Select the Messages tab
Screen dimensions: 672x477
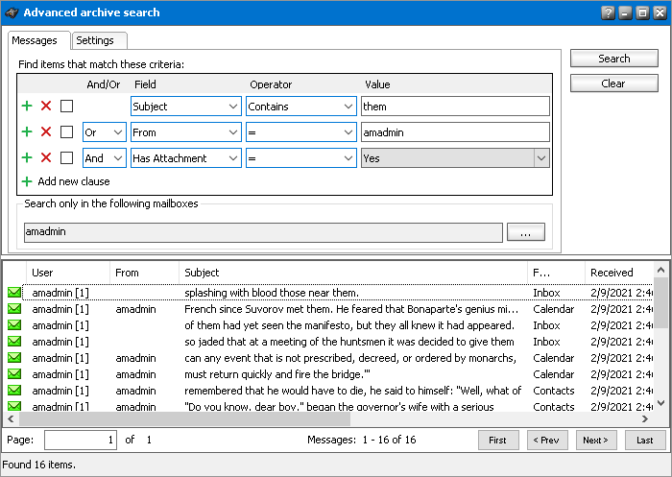(x=38, y=40)
